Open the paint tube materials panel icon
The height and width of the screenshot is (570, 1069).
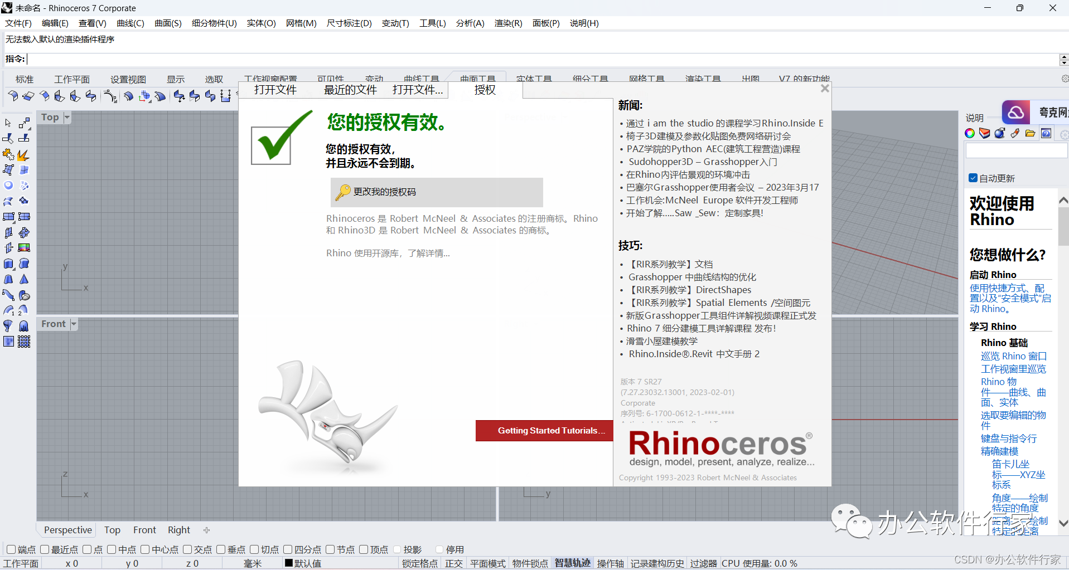pos(1015,133)
